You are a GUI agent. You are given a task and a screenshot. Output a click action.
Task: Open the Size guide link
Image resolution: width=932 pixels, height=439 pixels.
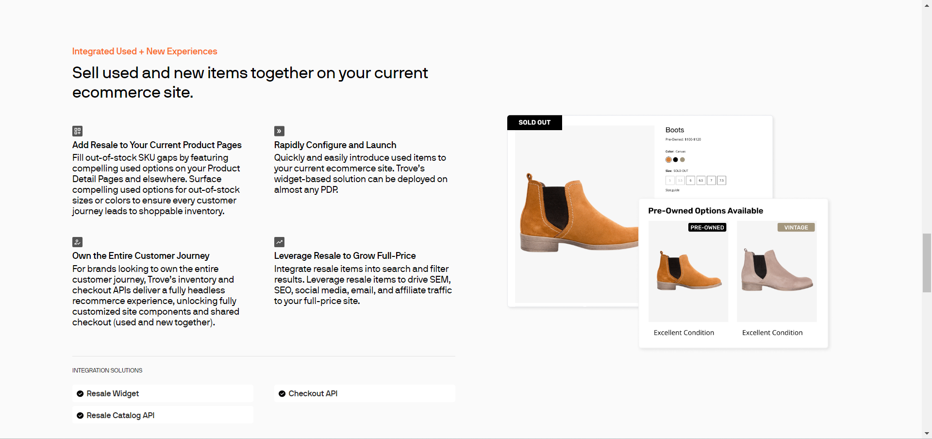click(672, 190)
